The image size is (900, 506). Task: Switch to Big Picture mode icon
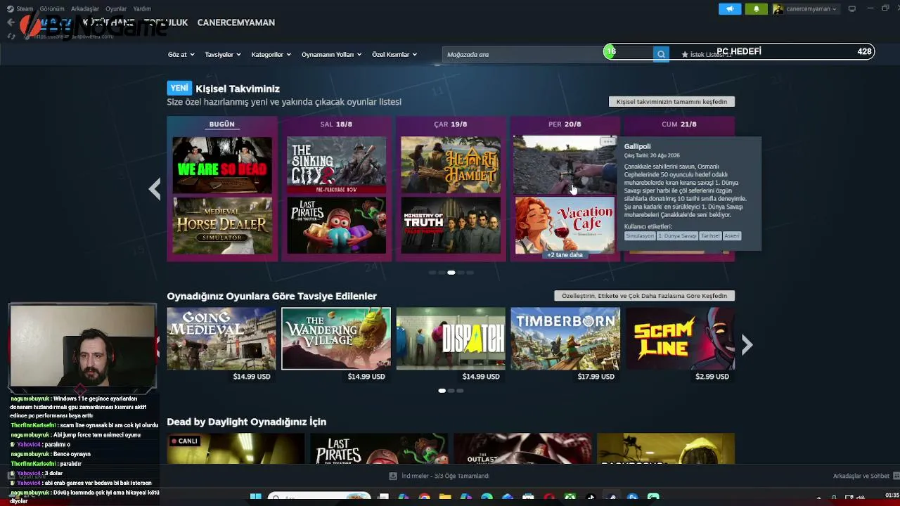852,9
